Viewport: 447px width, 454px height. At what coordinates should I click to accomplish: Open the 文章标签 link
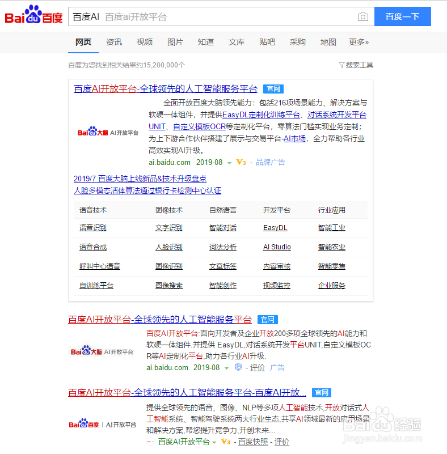coord(223,266)
